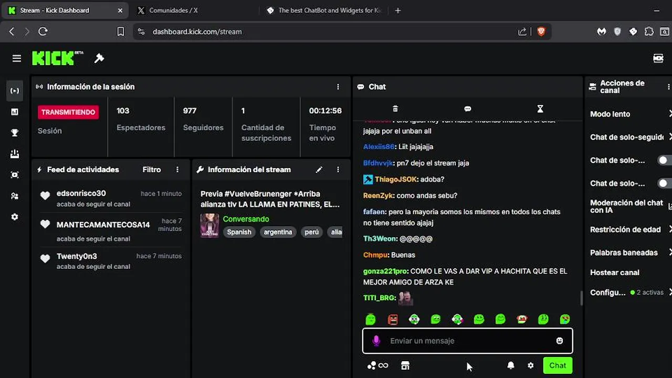This screenshot has height=378, width=672.
Task: Click the username TITI_BRG in the chat
Action: click(x=379, y=298)
